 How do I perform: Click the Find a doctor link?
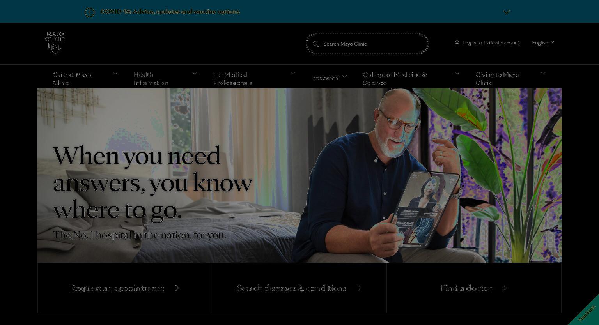[466, 288]
